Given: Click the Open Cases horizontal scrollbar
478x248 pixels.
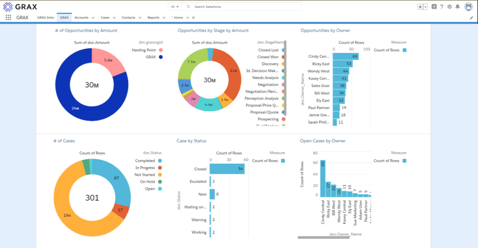Looking at the screenshot, I should coord(323,237).
